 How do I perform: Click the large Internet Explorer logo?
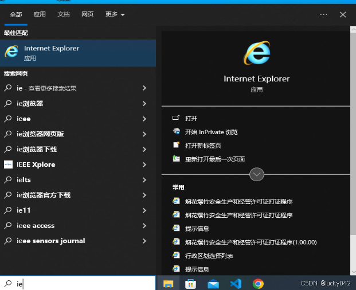point(257,53)
